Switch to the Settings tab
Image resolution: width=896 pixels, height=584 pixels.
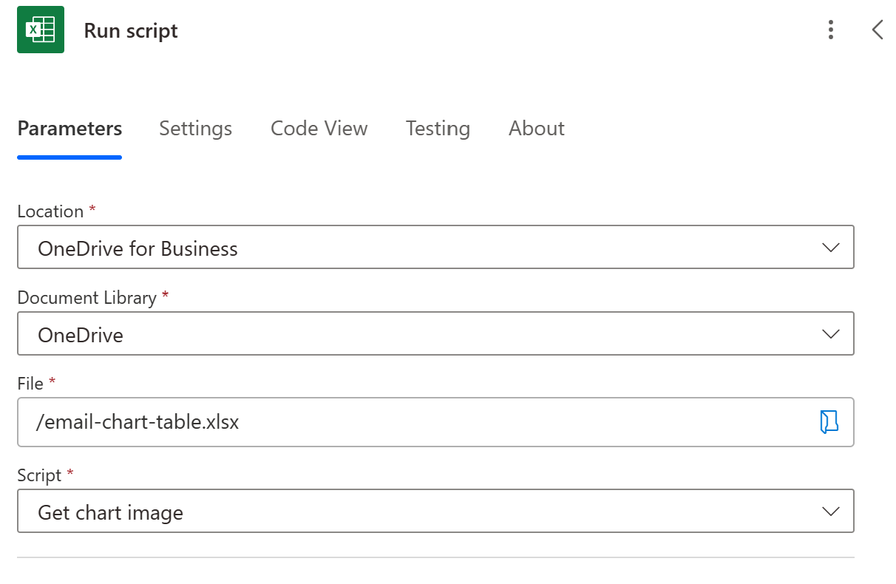195,128
